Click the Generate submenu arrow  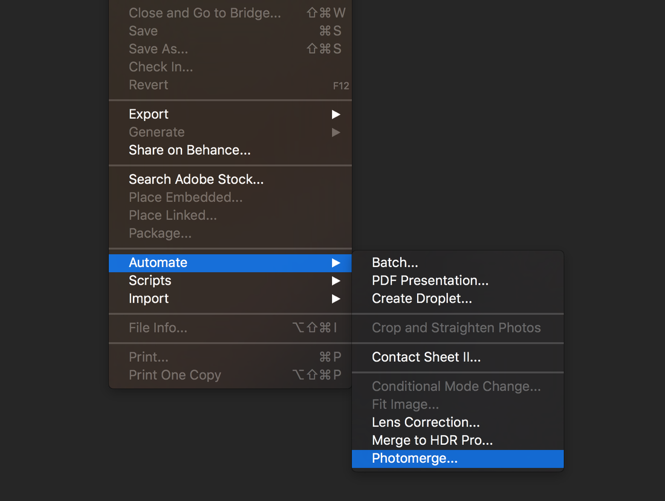336,132
